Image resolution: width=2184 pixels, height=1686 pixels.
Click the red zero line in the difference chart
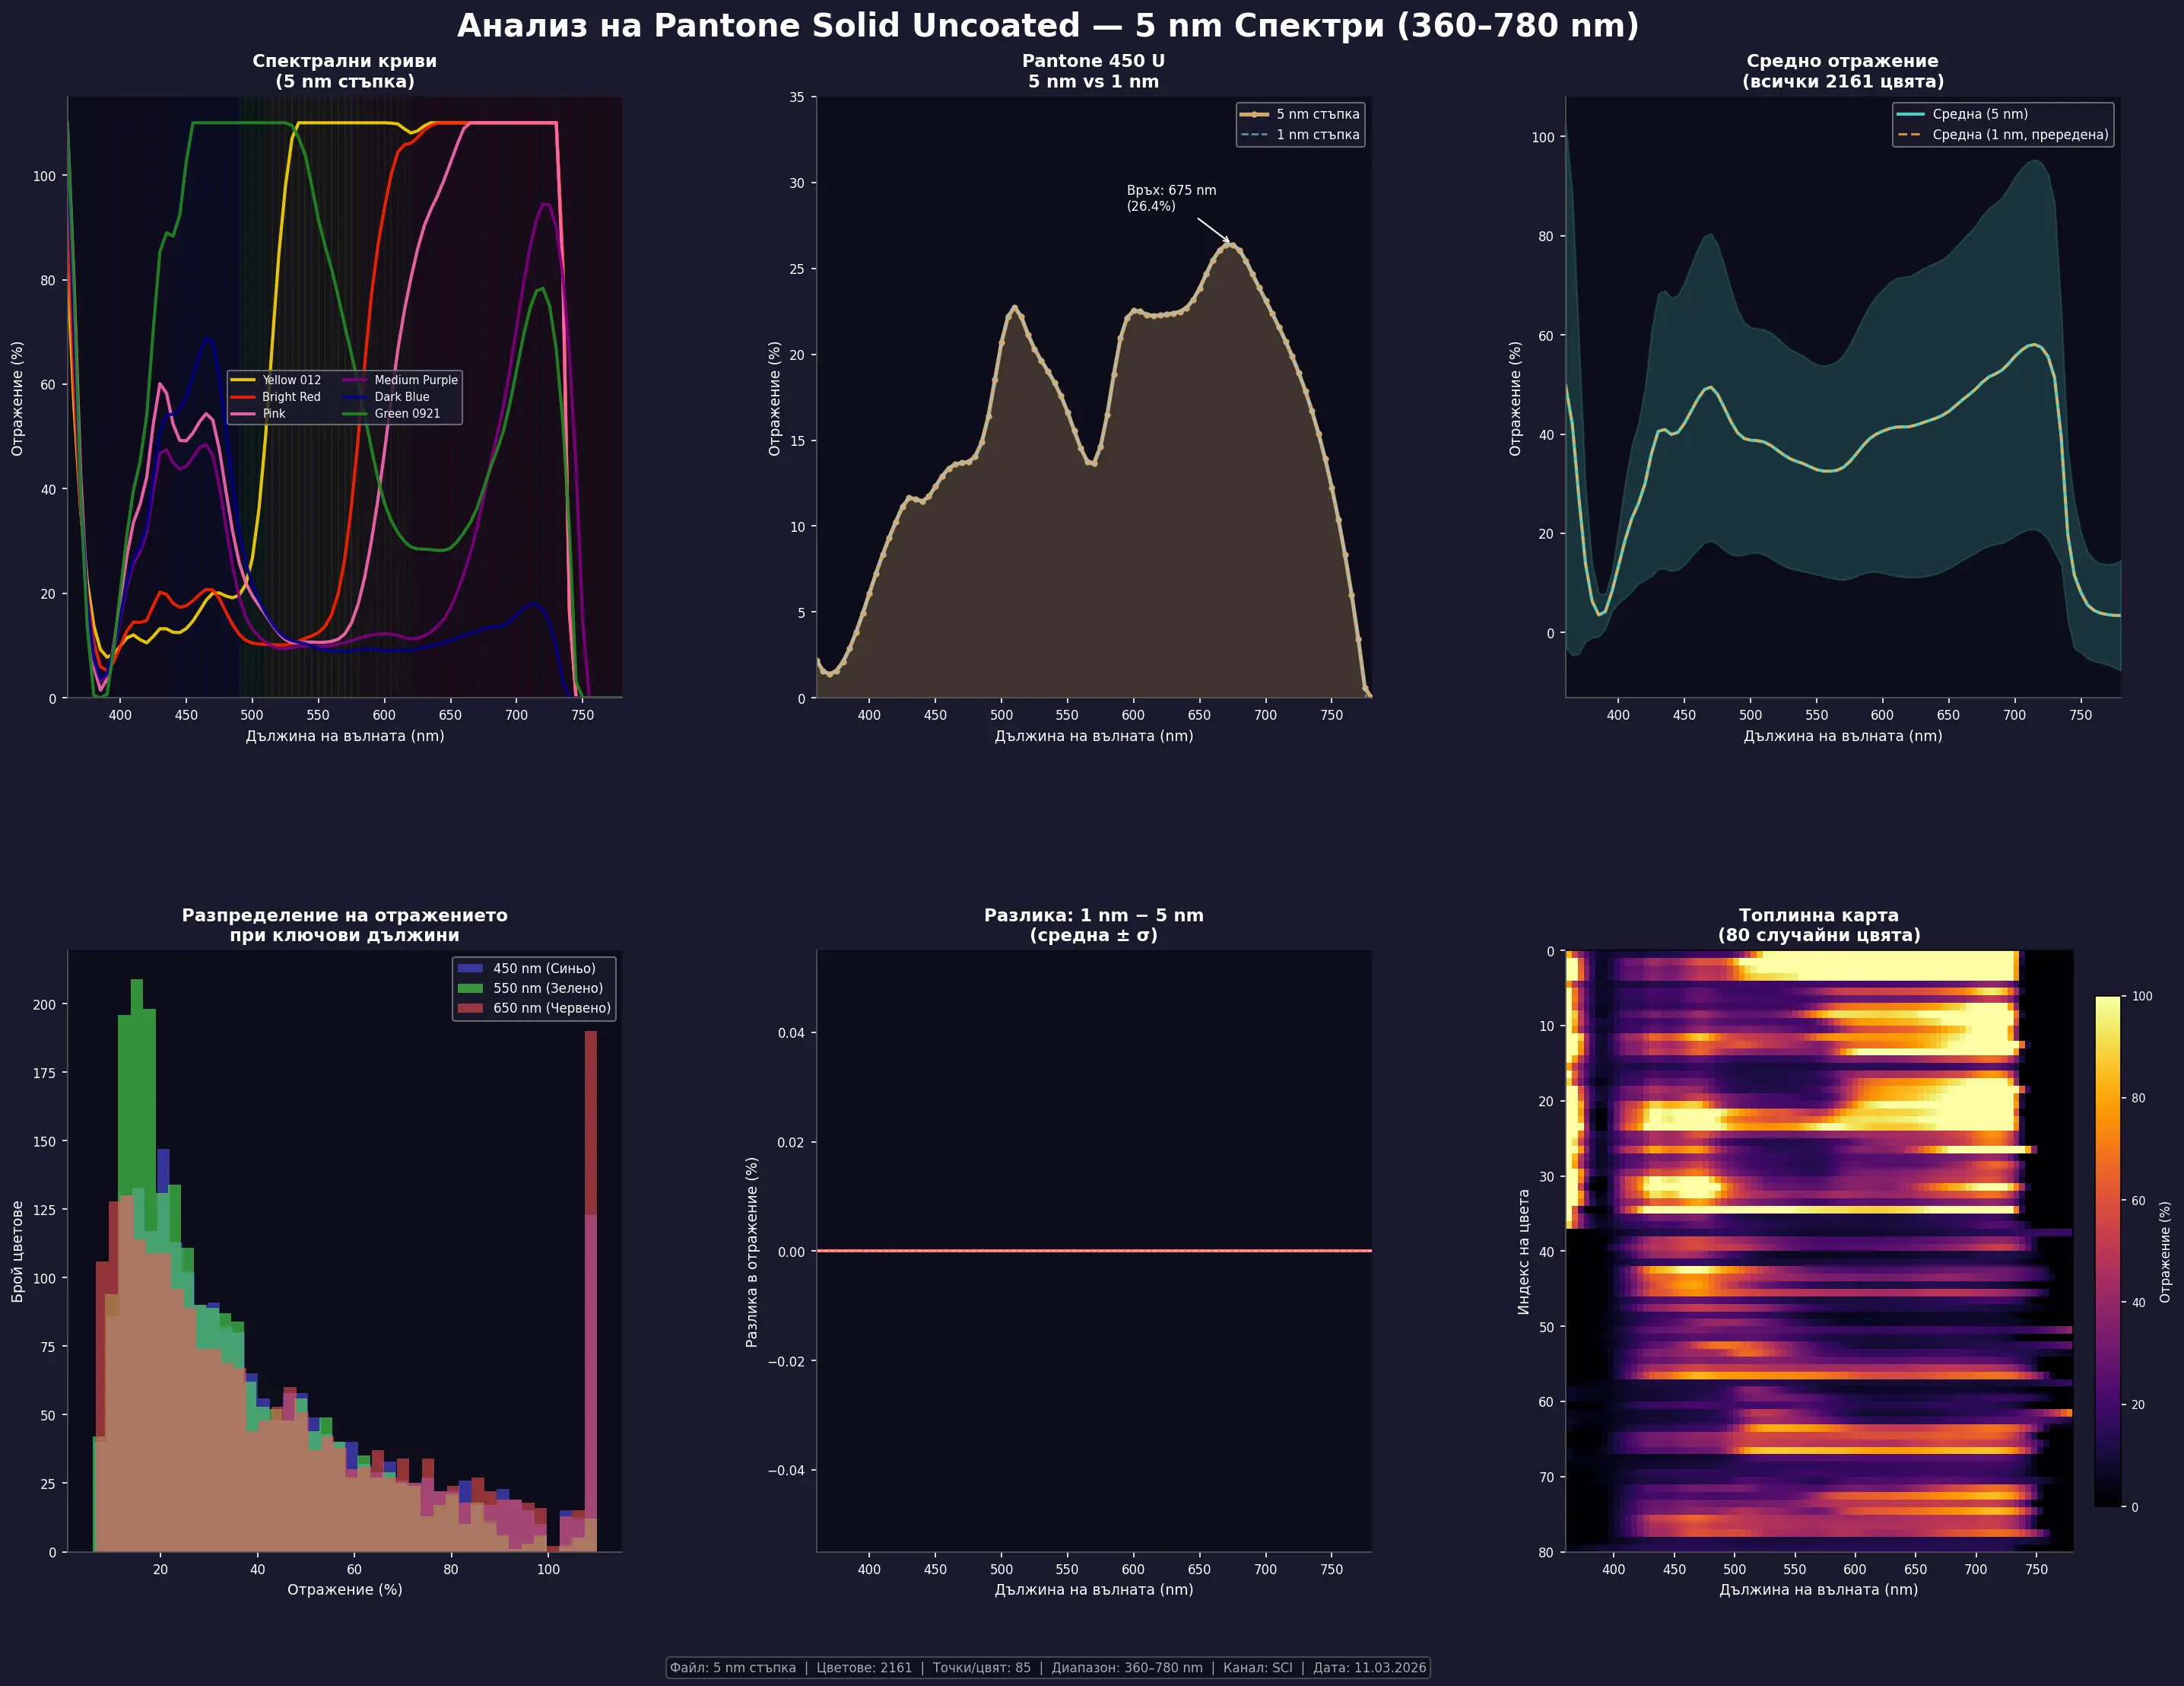click(1093, 1251)
